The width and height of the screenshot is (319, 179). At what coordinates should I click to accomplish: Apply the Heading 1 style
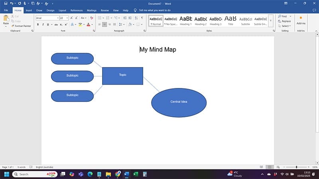click(185, 20)
